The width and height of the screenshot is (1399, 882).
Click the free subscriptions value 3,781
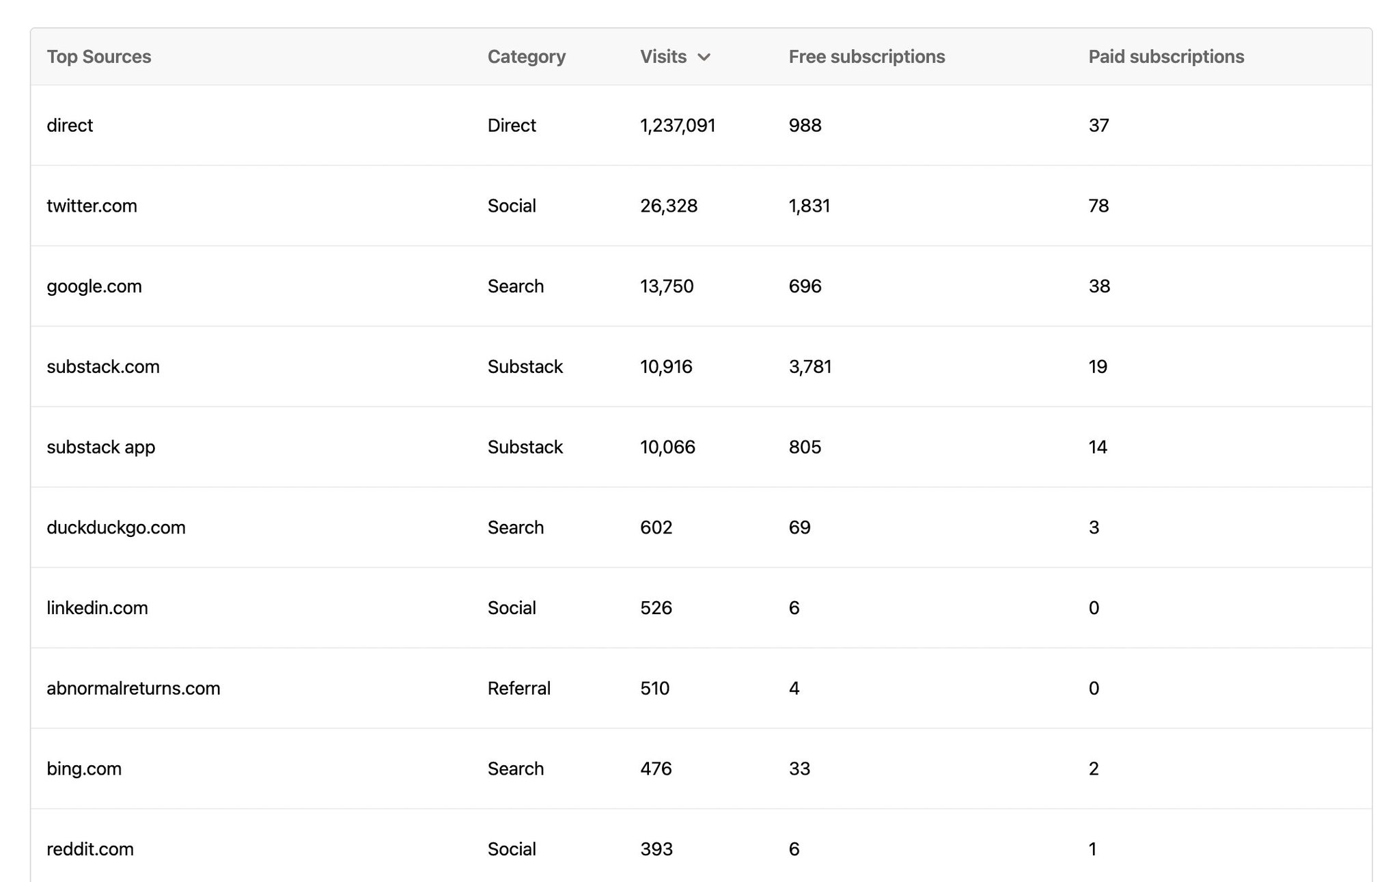[x=810, y=368]
